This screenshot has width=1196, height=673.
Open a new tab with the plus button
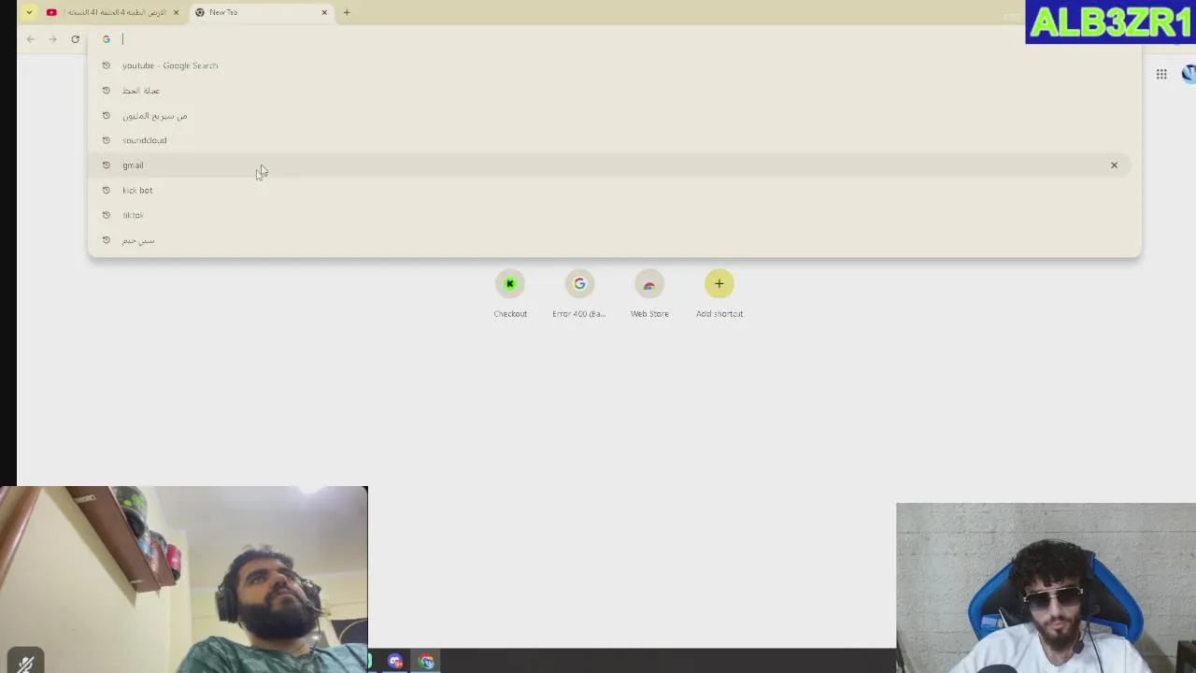point(347,12)
